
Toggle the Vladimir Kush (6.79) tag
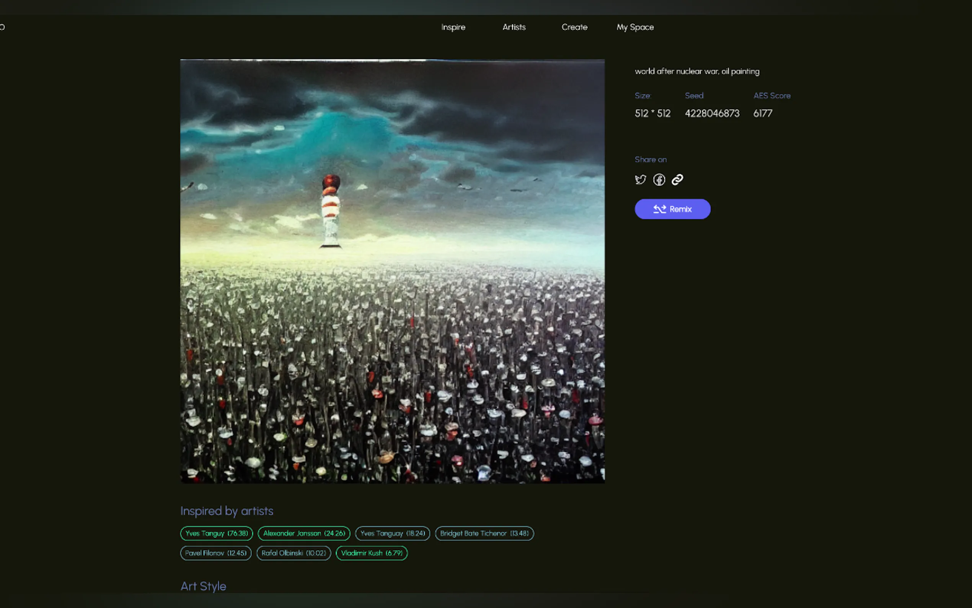371,553
